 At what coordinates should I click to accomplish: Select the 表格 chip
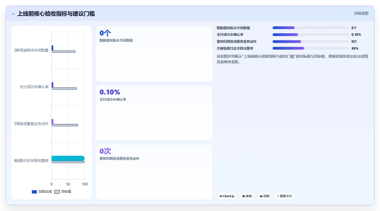click(x=247, y=196)
